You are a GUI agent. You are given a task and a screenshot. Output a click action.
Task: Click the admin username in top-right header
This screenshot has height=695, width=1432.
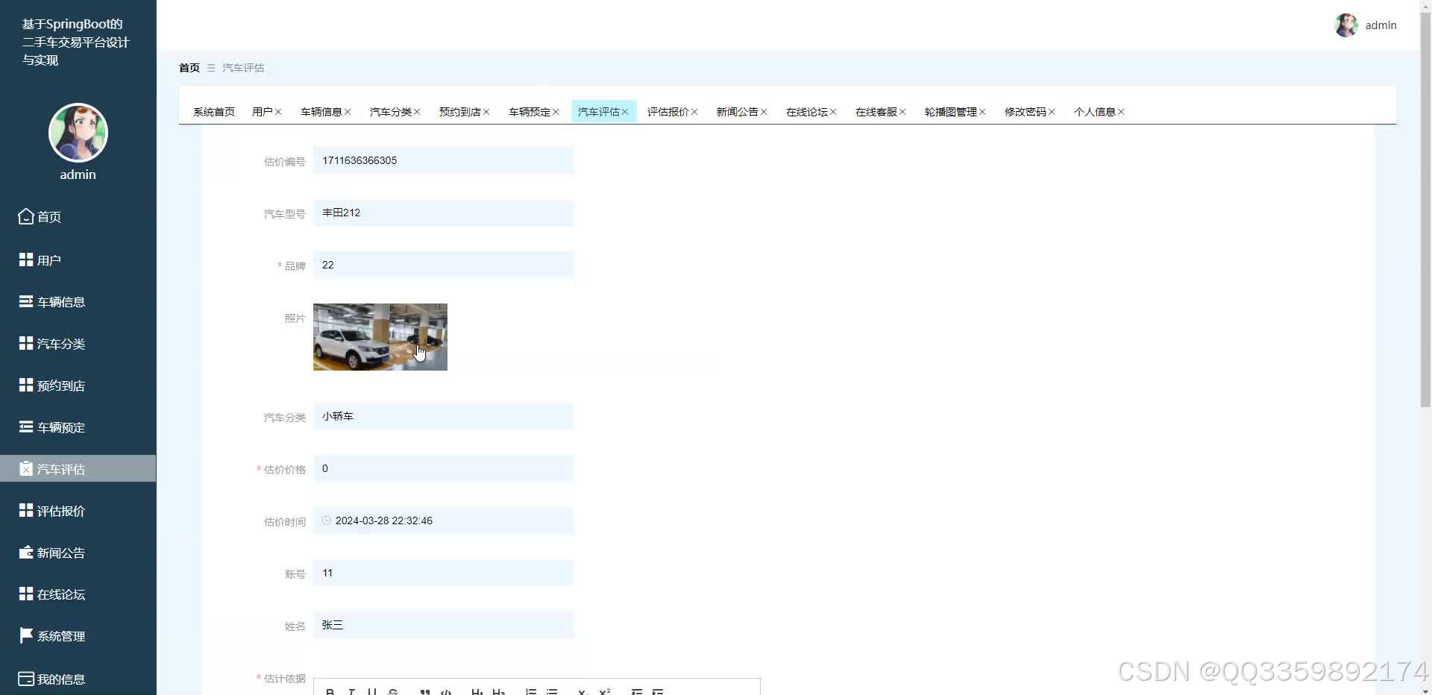point(1381,25)
